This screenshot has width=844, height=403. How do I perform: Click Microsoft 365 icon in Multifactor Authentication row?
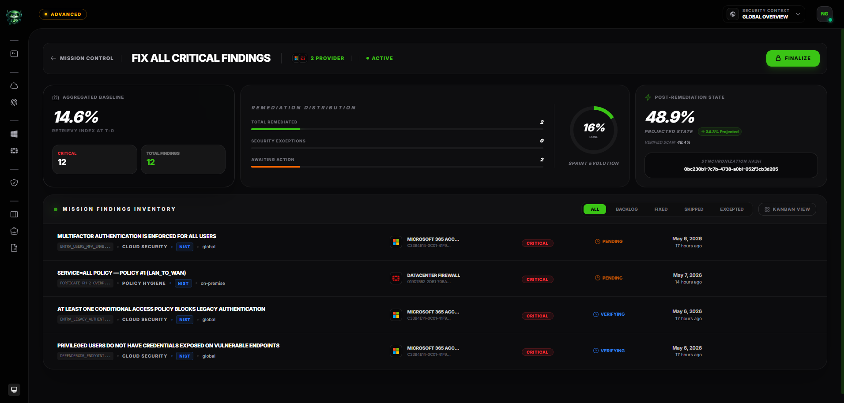[x=396, y=242]
